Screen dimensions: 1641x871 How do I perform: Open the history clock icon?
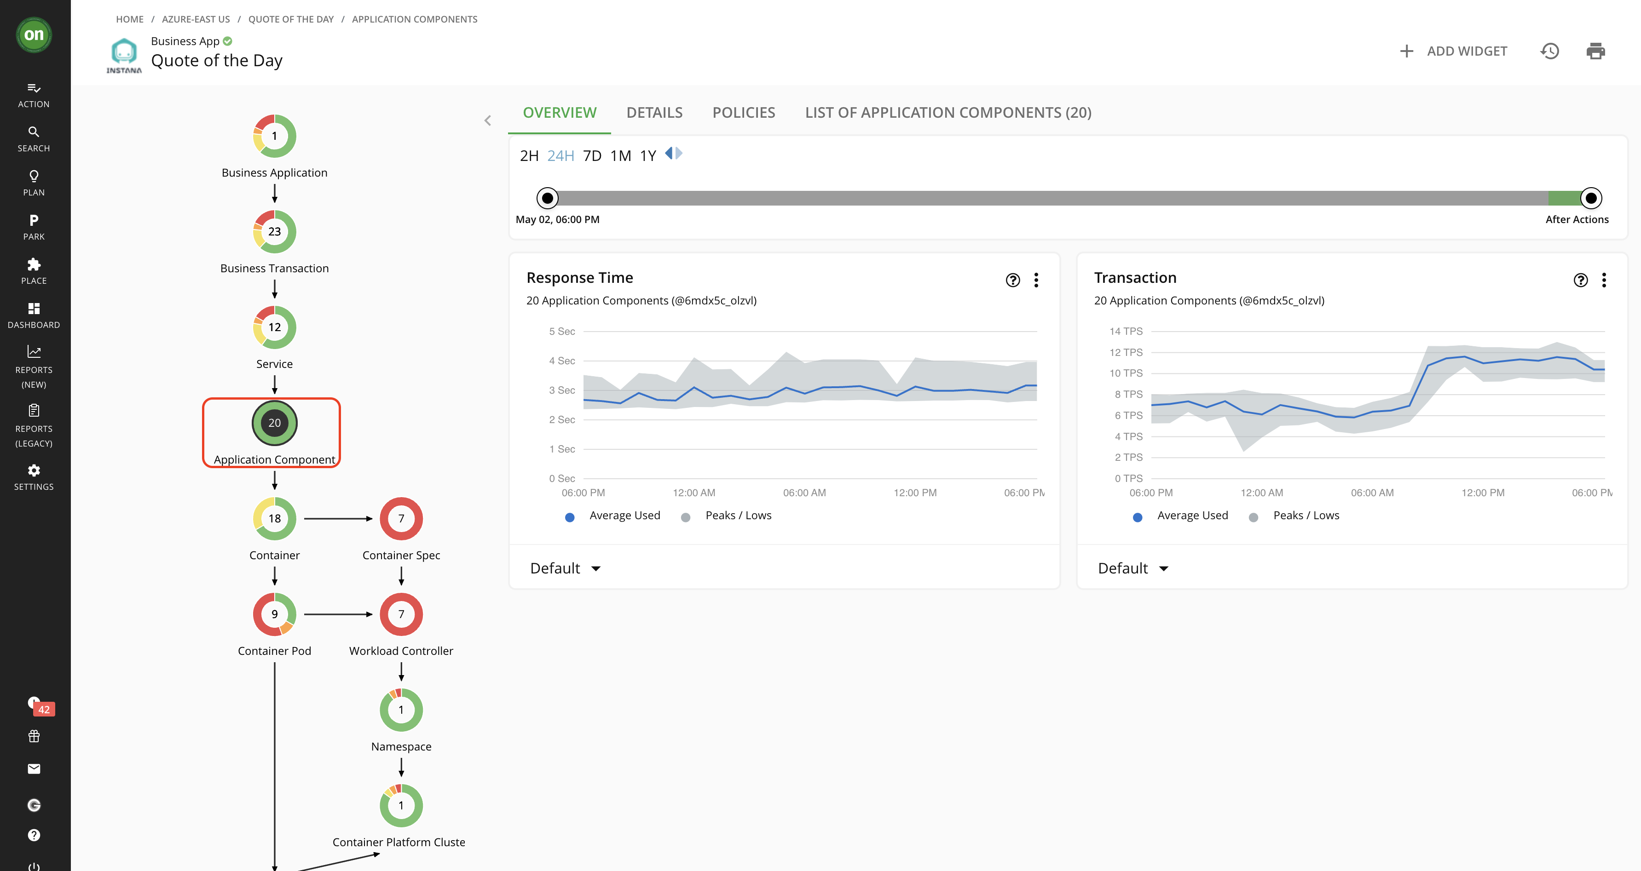1549,51
